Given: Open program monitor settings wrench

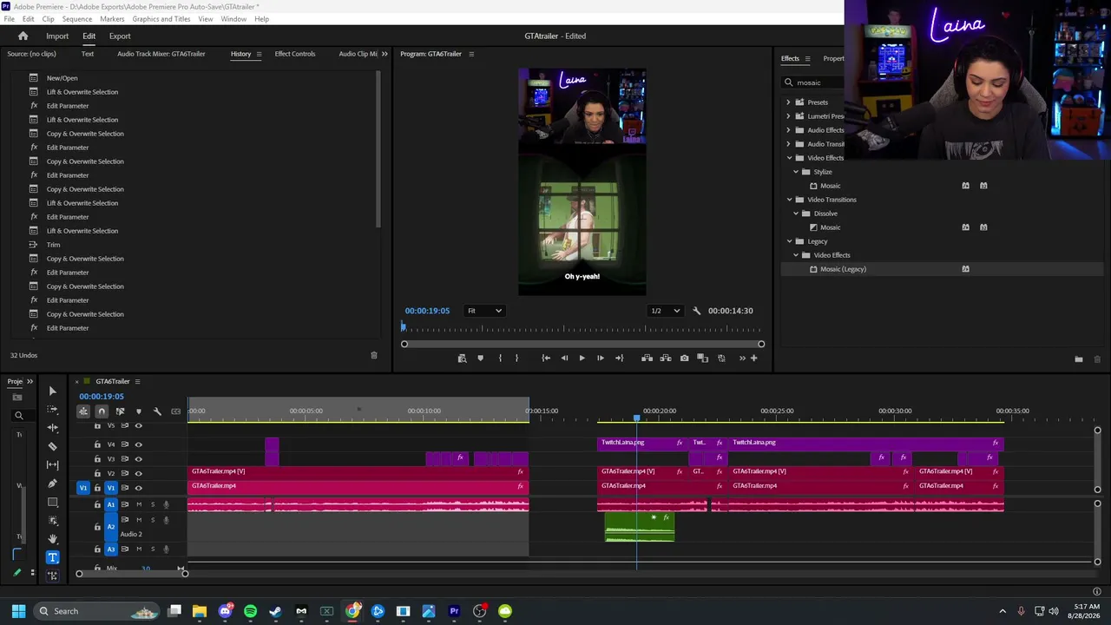Looking at the screenshot, I should 696,311.
